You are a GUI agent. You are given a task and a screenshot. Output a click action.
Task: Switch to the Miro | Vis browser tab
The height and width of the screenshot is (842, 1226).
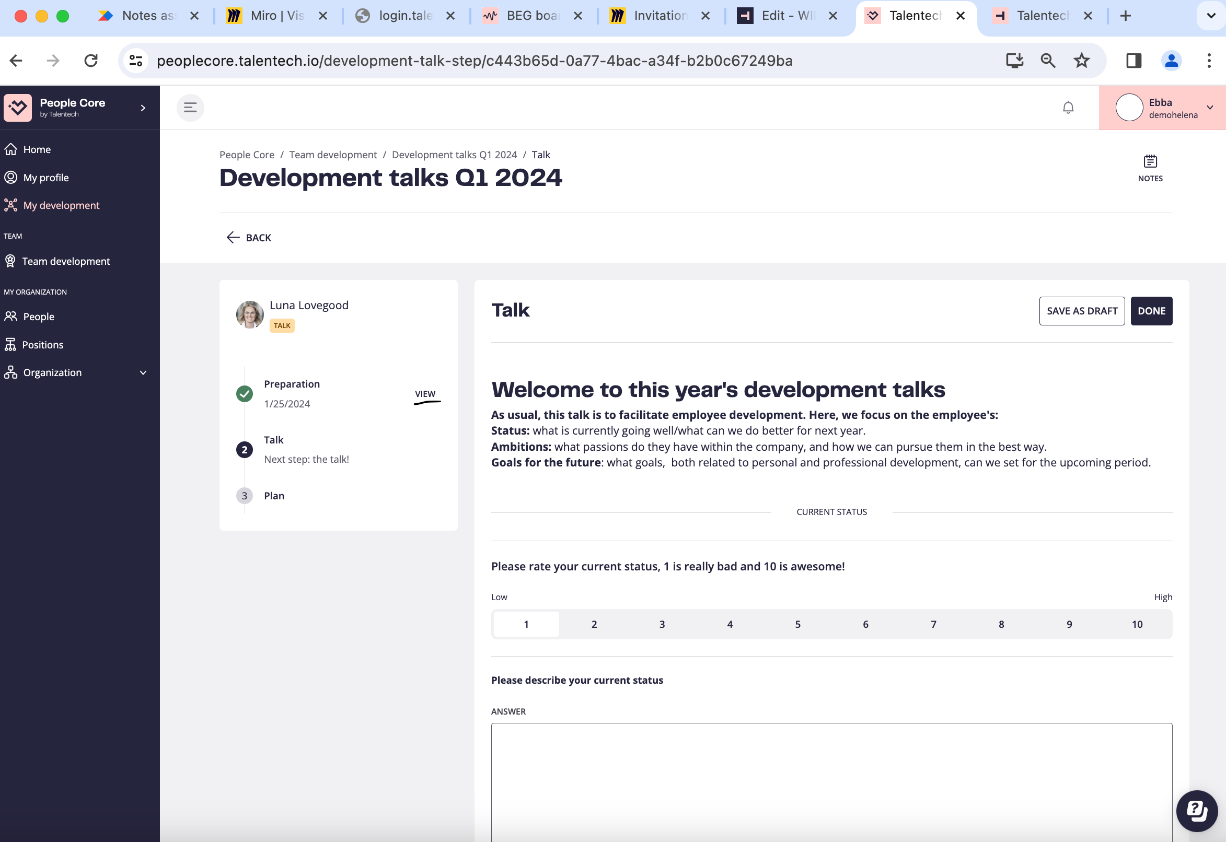coord(278,16)
